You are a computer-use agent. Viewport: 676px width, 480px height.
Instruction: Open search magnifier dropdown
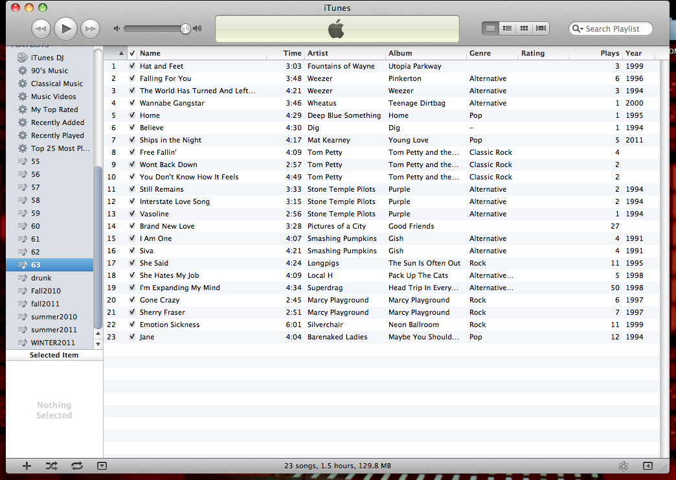(578, 29)
